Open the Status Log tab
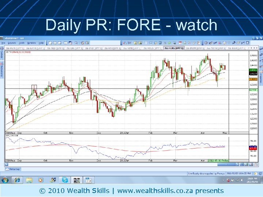The image size is (263, 197). (x=13, y=169)
